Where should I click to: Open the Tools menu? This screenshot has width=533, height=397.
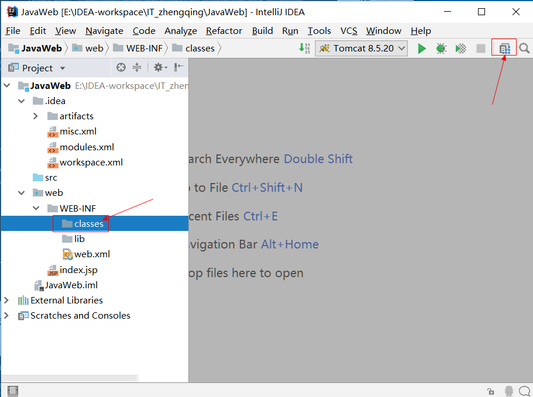tap(319, 31)
